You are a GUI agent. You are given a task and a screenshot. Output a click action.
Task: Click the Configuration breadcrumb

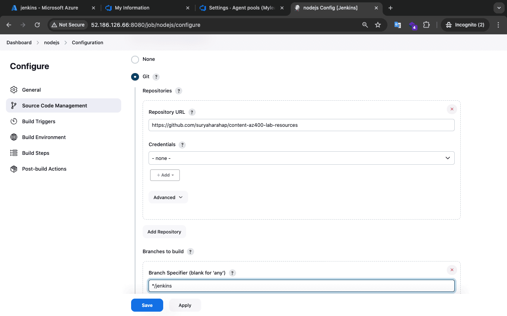point(88,43)
